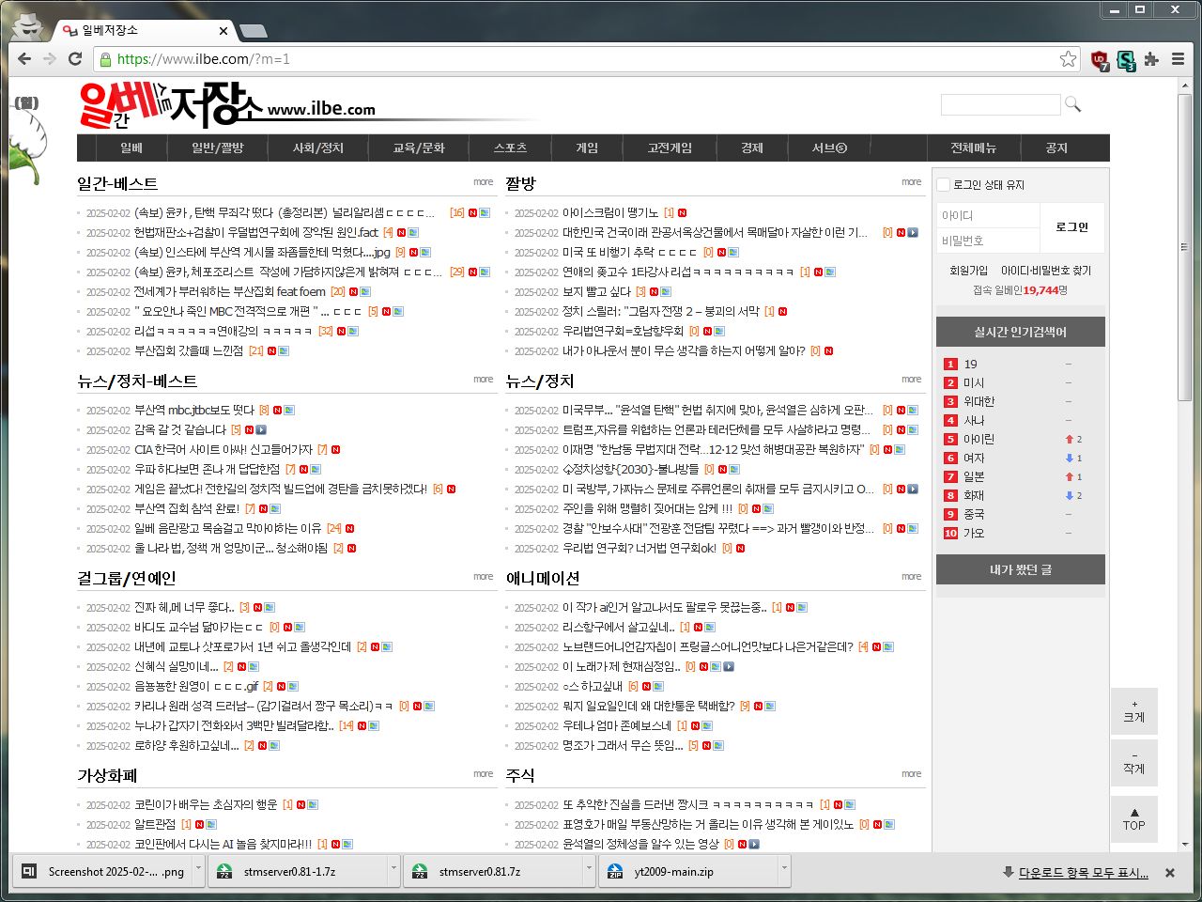Open the 회원가입 link

968,271
